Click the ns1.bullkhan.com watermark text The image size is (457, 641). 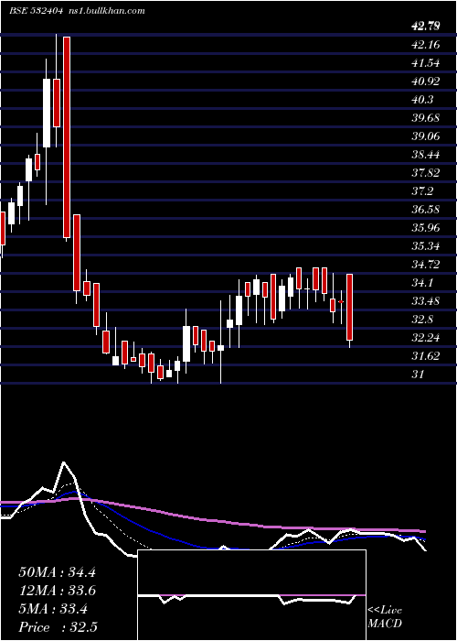(x=106, y=11)
